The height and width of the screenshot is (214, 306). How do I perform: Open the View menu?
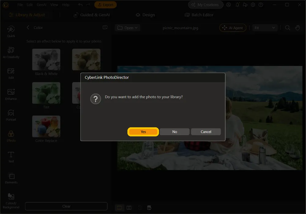[x=54, y=5]
